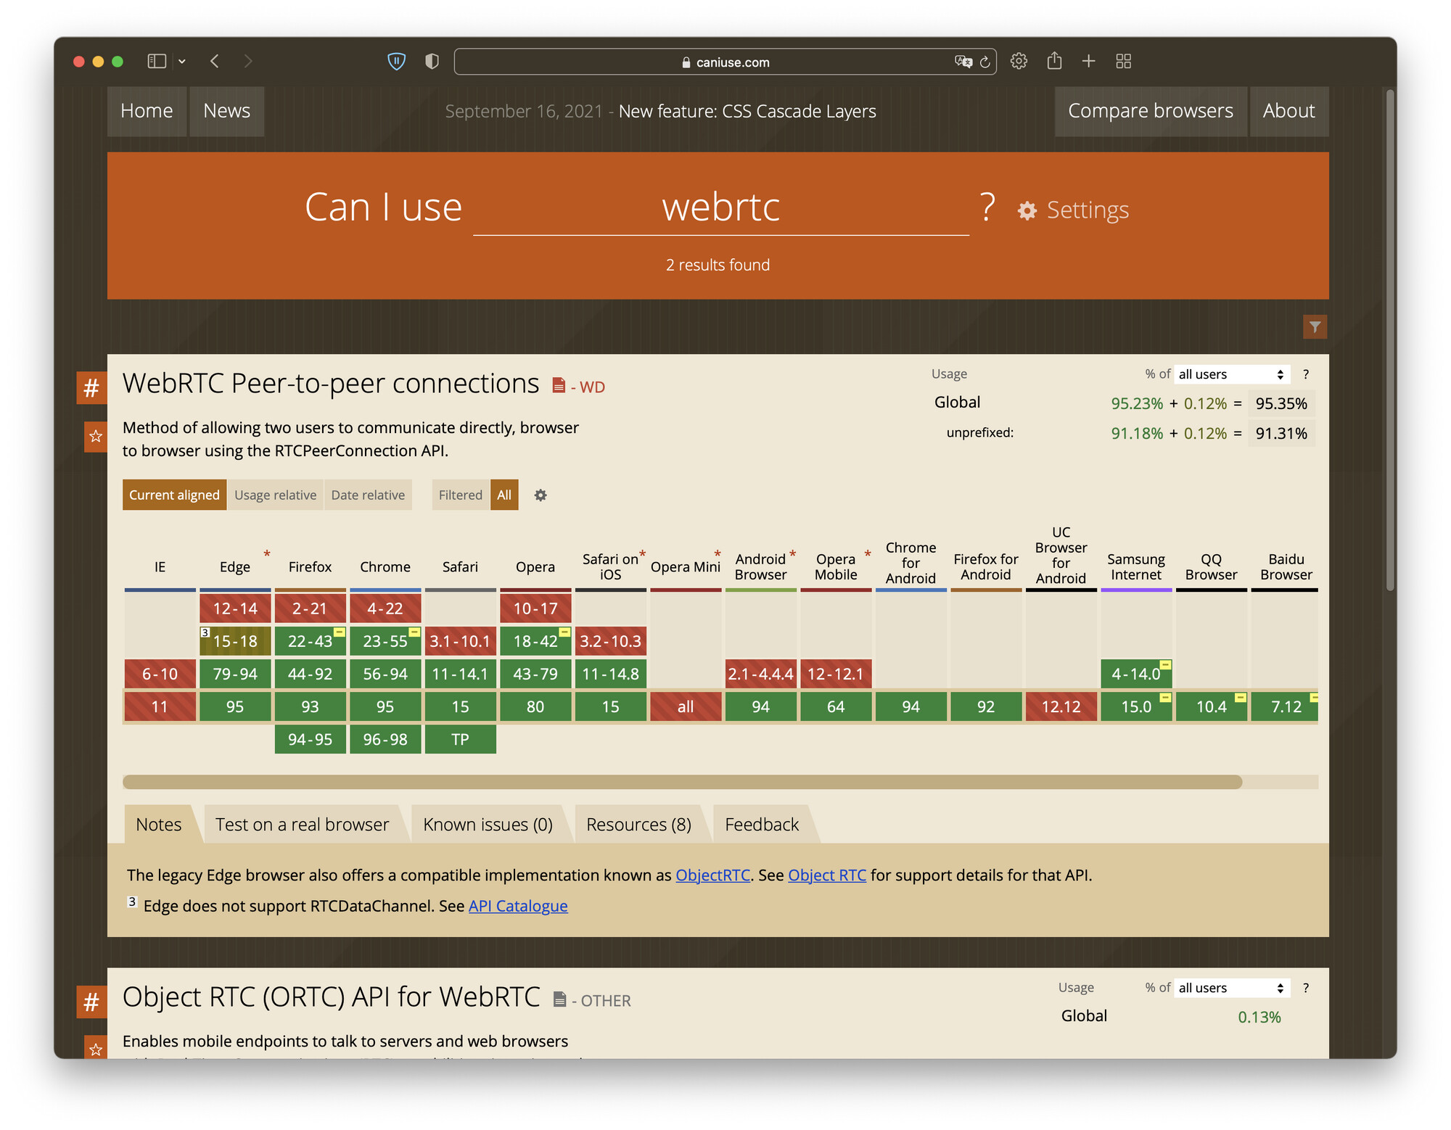Click the Firefox 22-43 cell
Screen dimensions: 1451x1130
pyautogui.click(x=310, y=641)
